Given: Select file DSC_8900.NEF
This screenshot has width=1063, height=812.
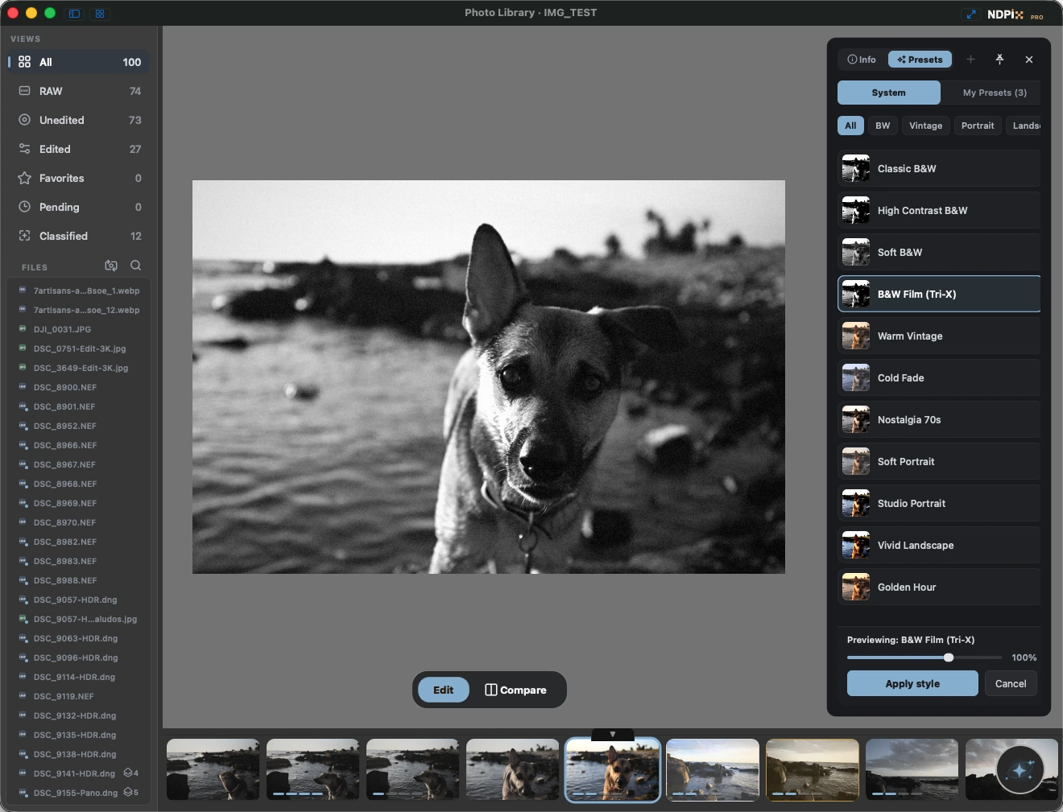Looking at the screenshot, I should (x=79, y=387).
